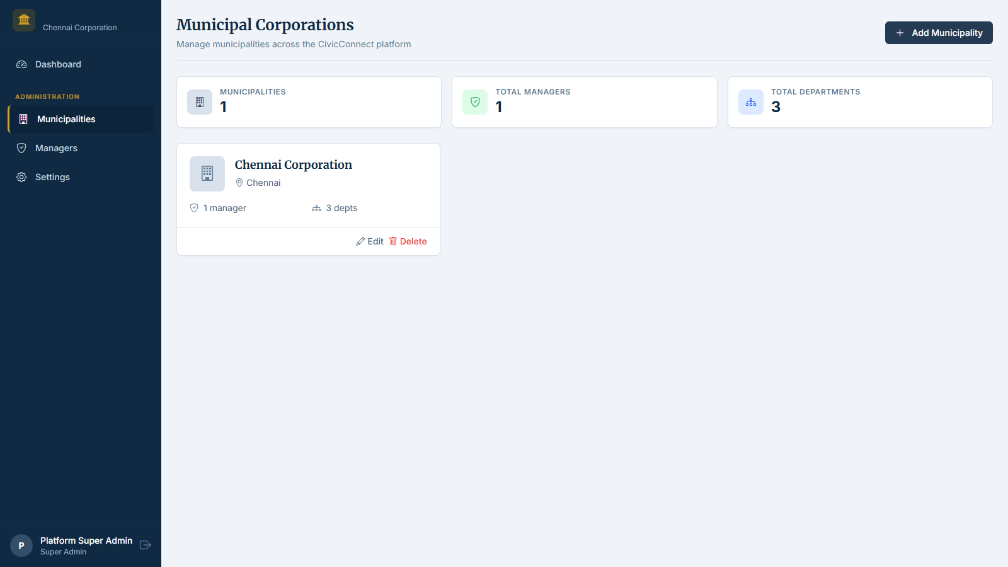Click the logout icon beside Platform Super Admin

pyautogui.click(x=146, y=545)
